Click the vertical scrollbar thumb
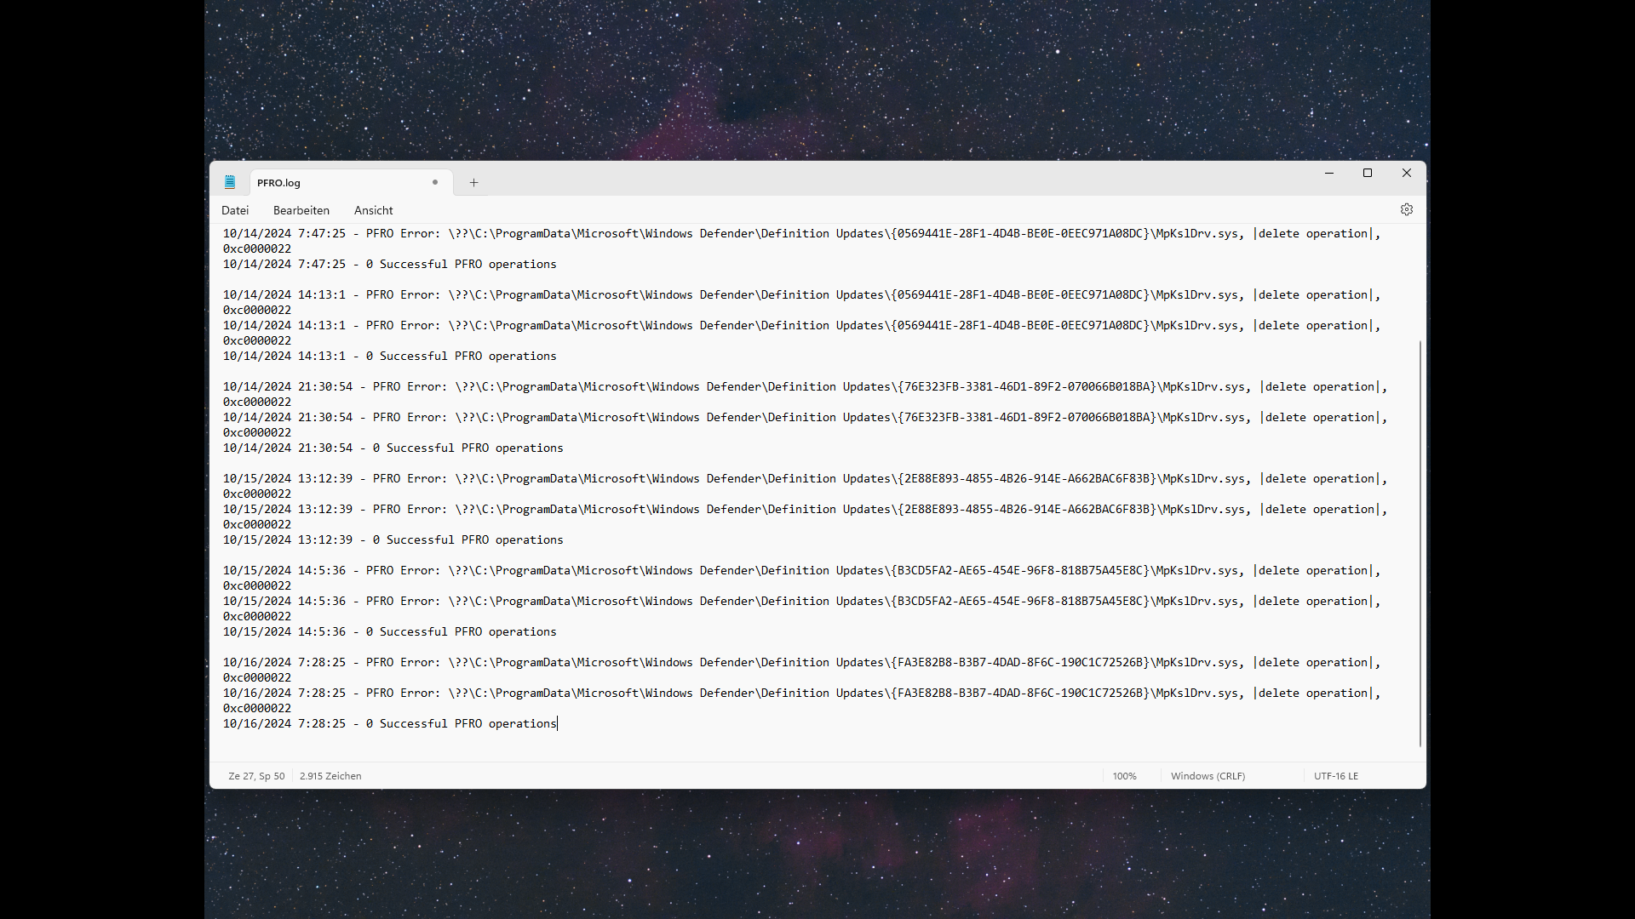This screenshot has width=1635, height=919. pyautogui.click(x=1420, y=545)
